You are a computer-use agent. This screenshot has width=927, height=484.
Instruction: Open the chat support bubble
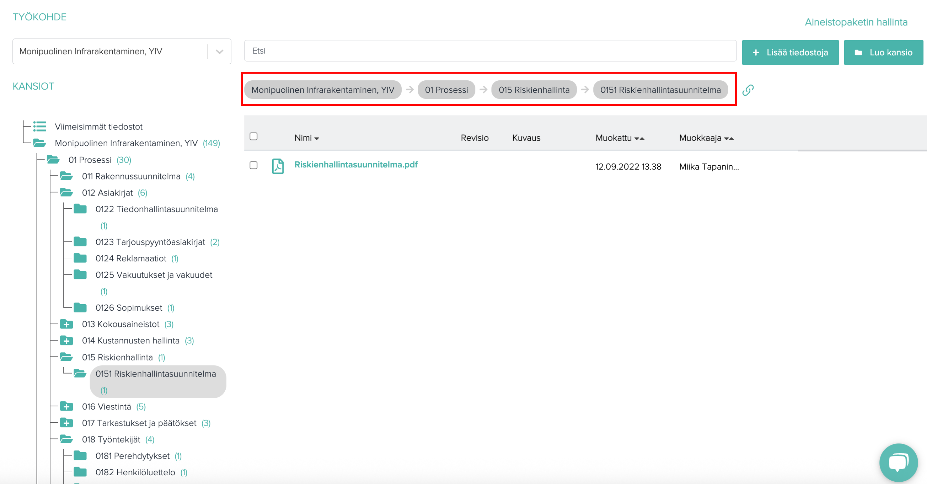tap(898, 463)
